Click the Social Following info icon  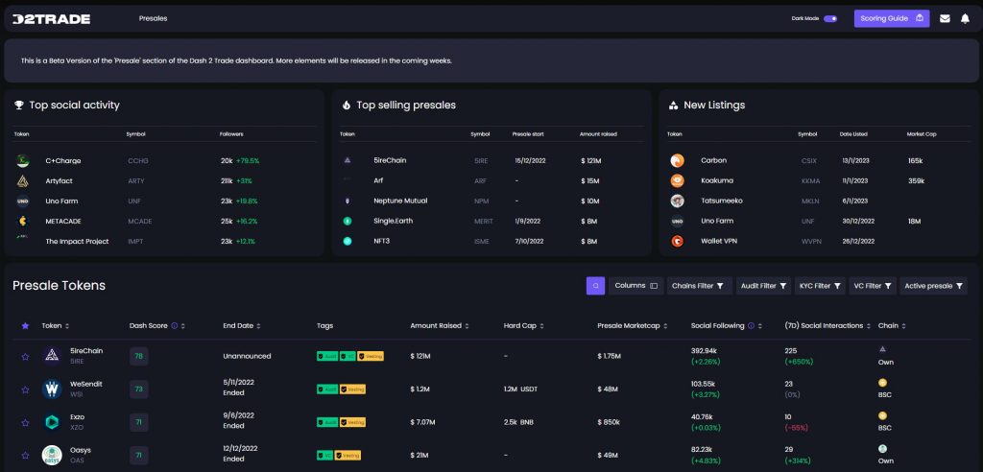[751, 326]
